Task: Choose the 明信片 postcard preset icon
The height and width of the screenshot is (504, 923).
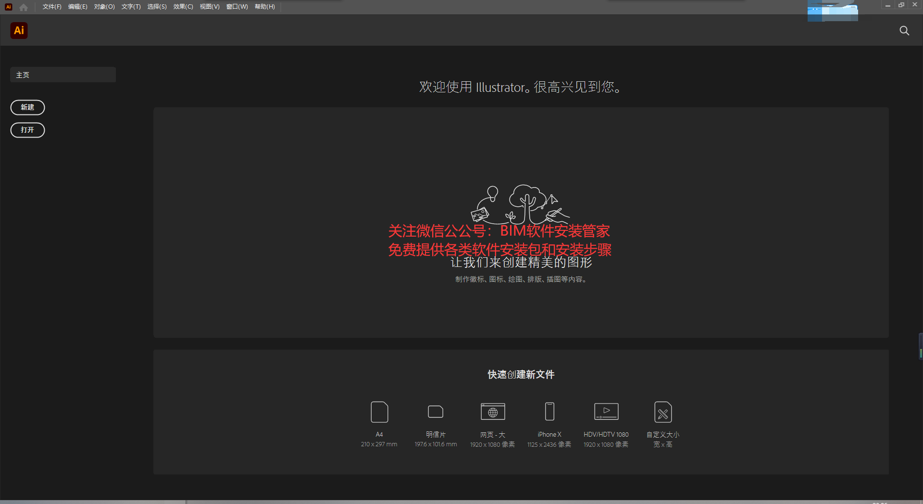Action: (x=436, y=412)
